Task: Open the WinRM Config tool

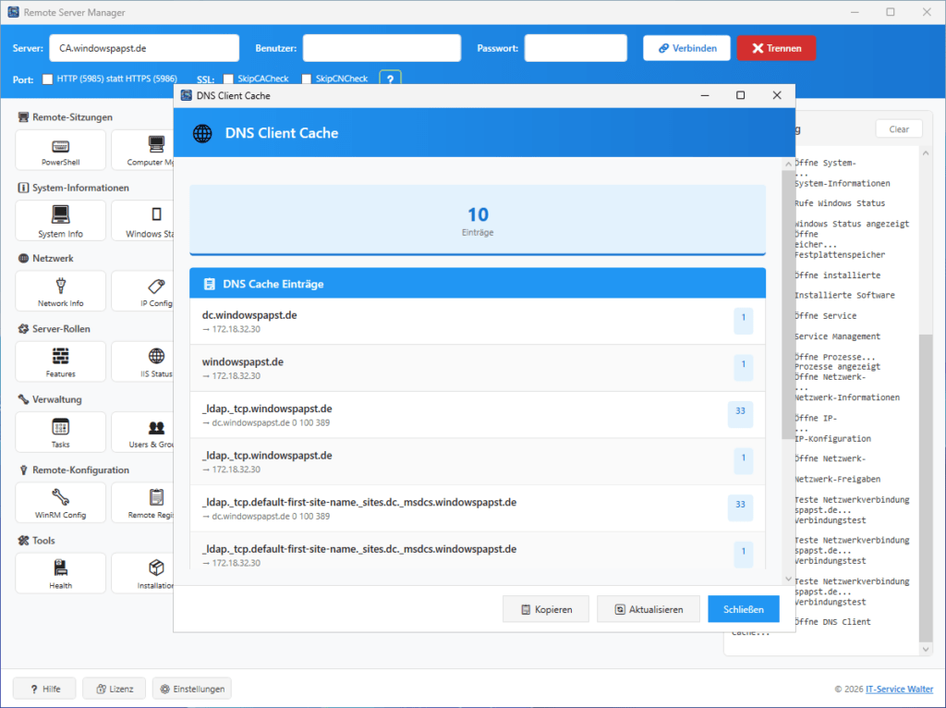Action: coord(60,503)
